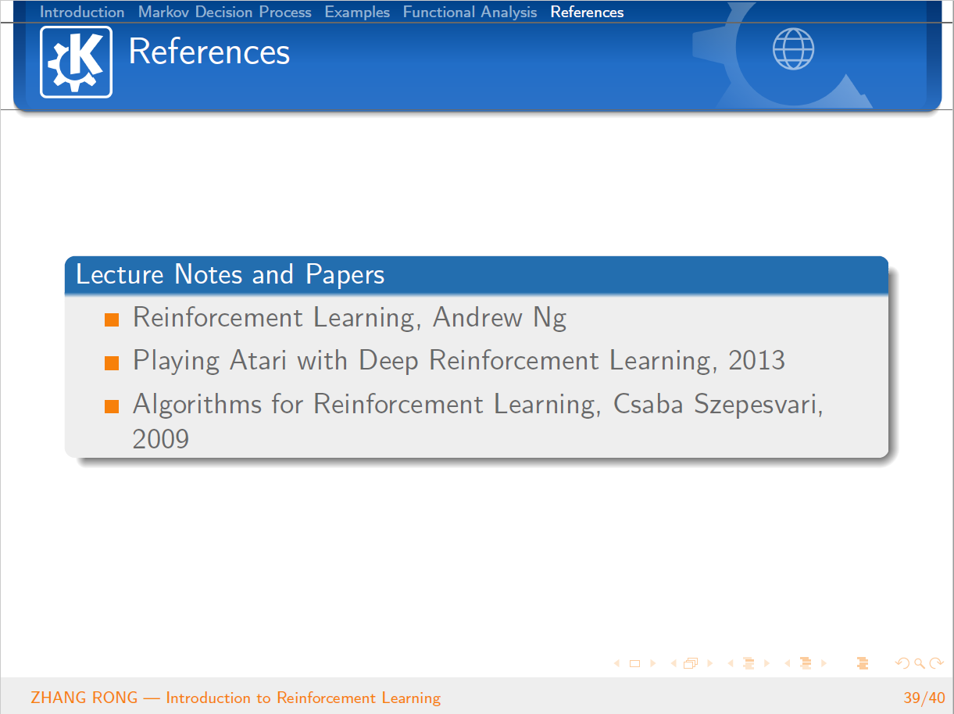Click orange bullet beside Andrew Ng entry
This screenshot has height=714, width=954.
(x=112, y=320)
